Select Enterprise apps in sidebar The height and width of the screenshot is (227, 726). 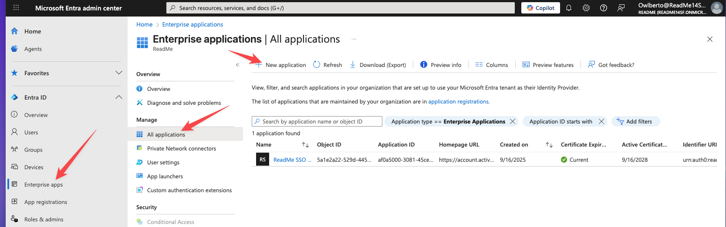coord(44,184)
